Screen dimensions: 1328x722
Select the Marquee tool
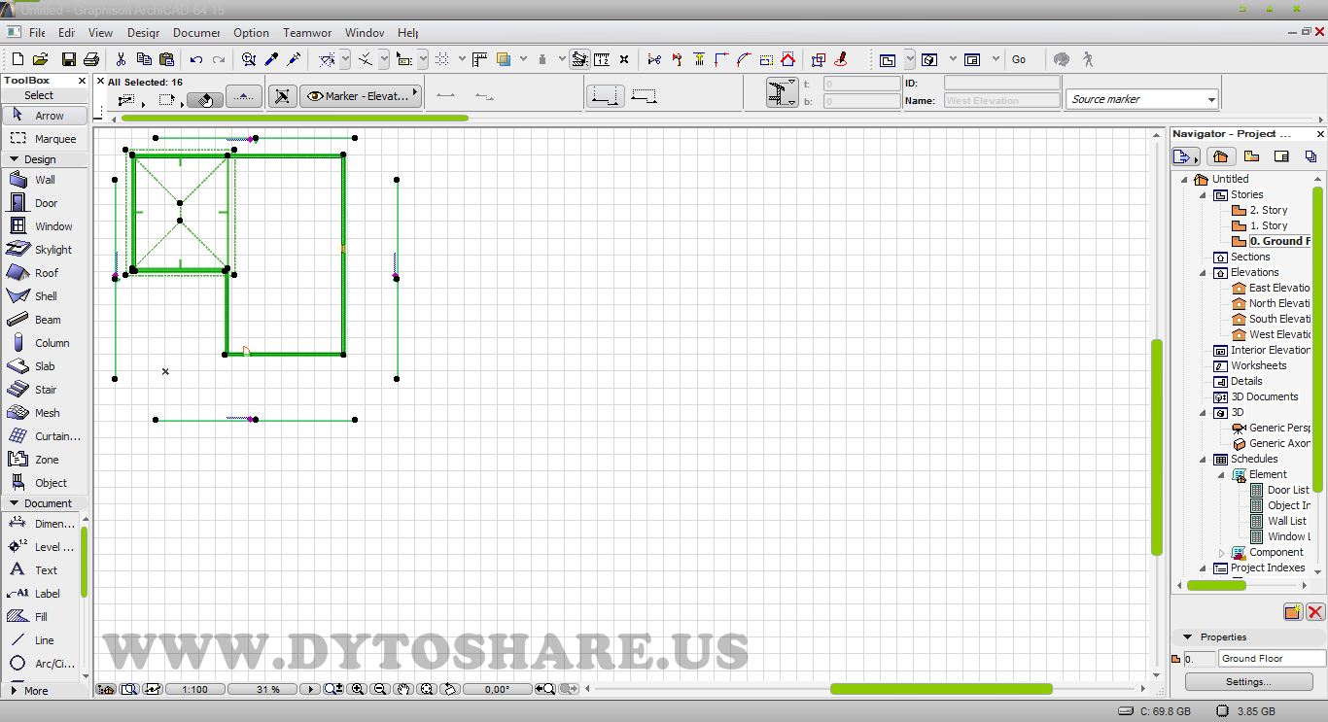(45, 139)
